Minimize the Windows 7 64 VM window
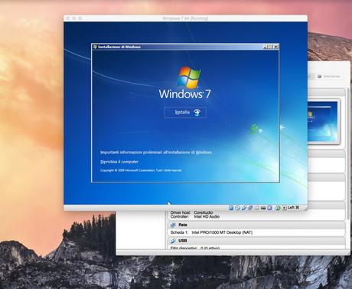 click(74, 18)
